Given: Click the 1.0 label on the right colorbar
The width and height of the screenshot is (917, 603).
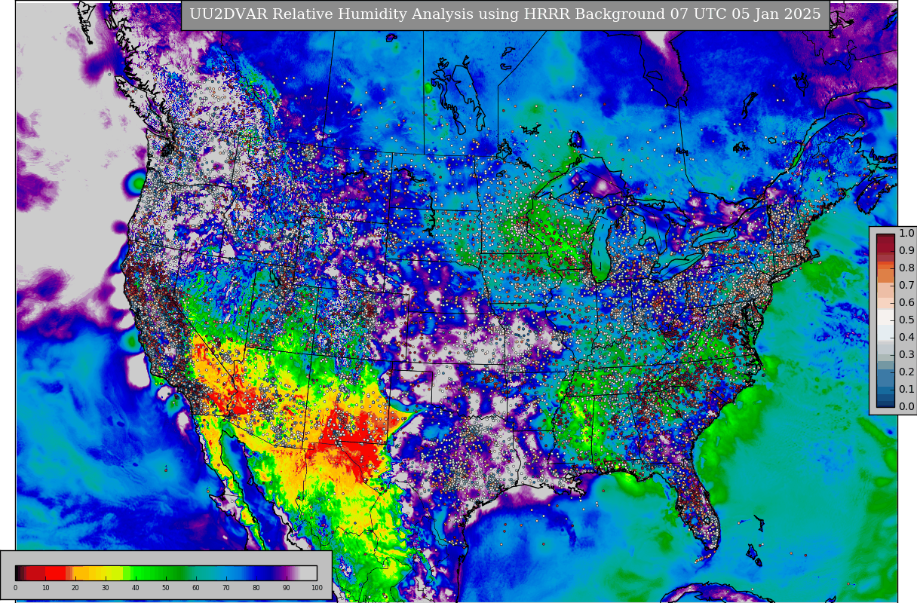Looking at the screenshot, I should pyautogui.click(x=906, y=234).
